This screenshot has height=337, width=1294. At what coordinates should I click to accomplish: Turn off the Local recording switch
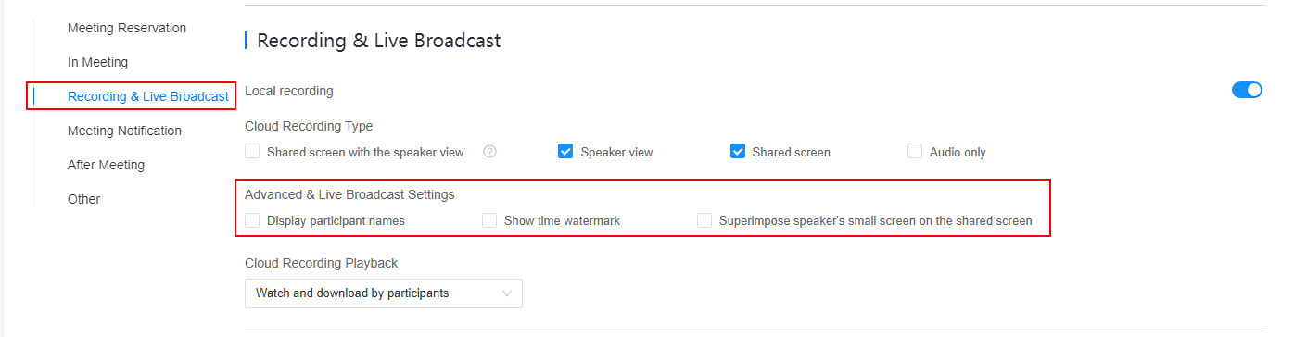tap(1247, 90)
